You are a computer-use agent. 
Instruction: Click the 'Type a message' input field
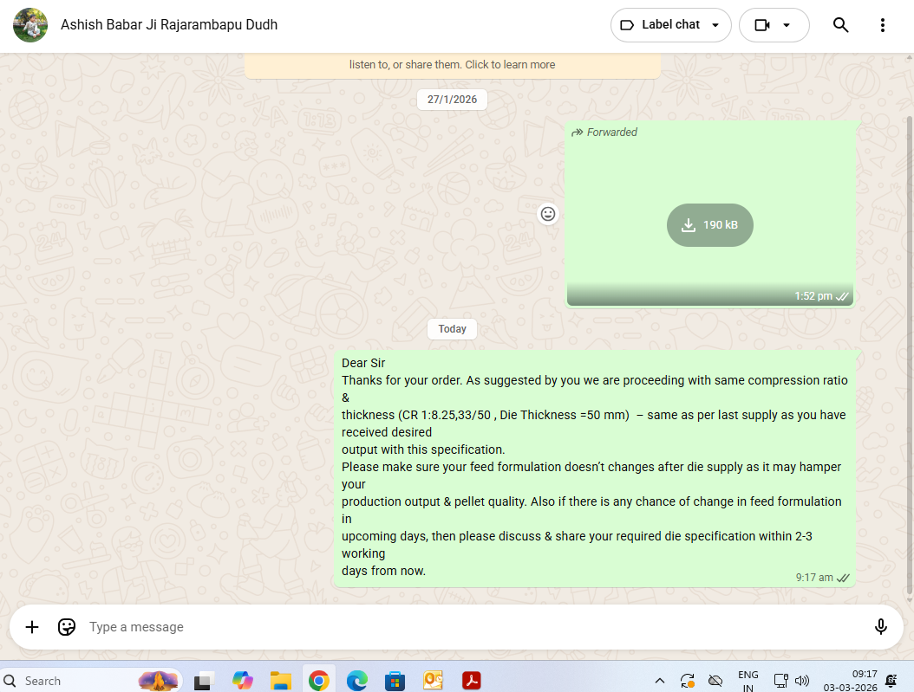[468, 627]
